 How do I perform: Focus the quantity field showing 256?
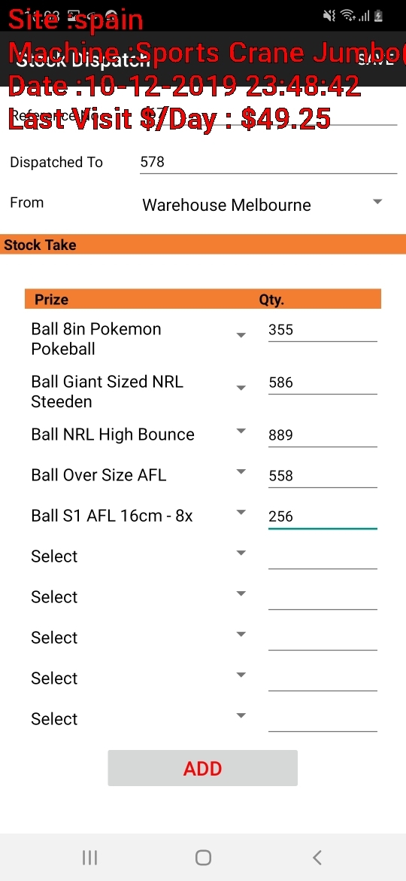click(x=323, y=517)
